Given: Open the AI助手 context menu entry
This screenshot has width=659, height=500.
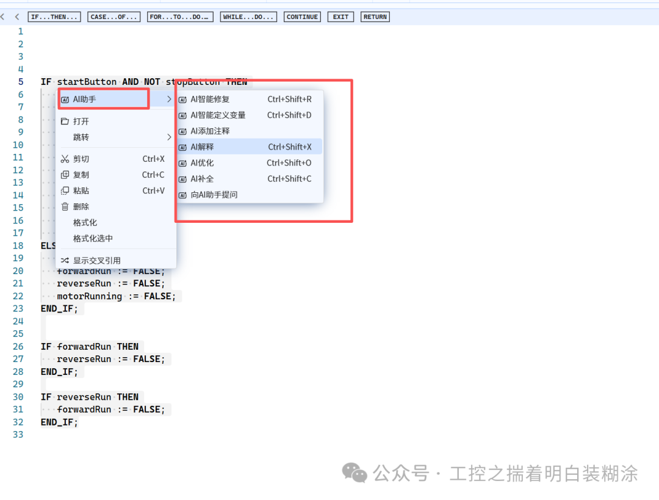Looking at the screenshot, I should [116, 100].
